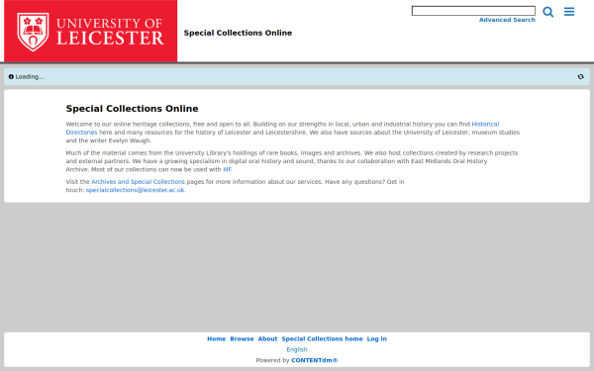Open Special Collections home footer link

click(x=322, y=338)
